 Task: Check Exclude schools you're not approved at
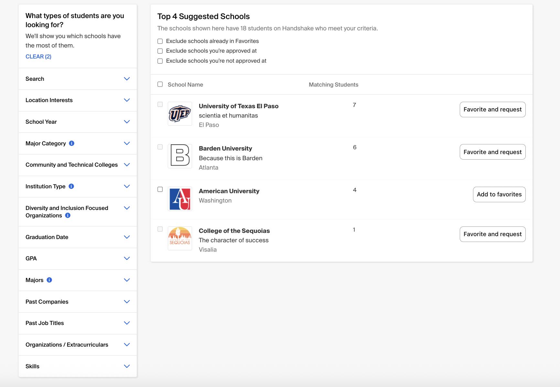[160, 61]
